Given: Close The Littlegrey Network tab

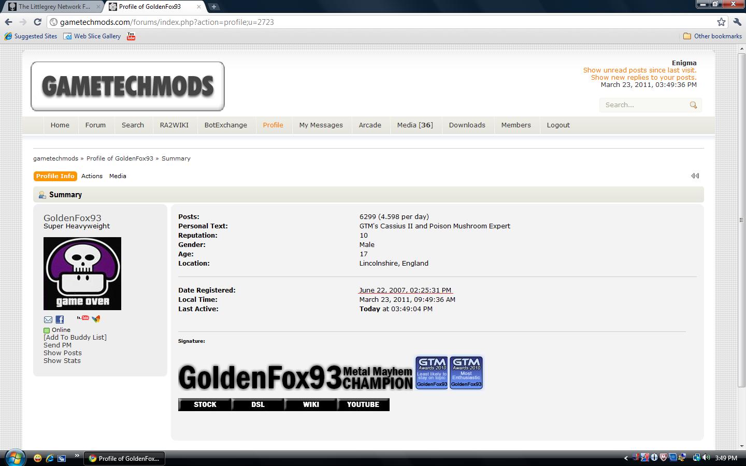Looking at the screenshot, I should [x=98, y=7].
